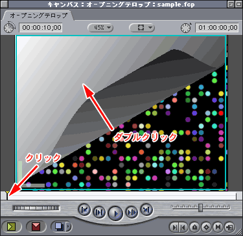This screenshot has height=236, width=243.
Task: Click the Mark Clip button
Action: tap(218, 227)
